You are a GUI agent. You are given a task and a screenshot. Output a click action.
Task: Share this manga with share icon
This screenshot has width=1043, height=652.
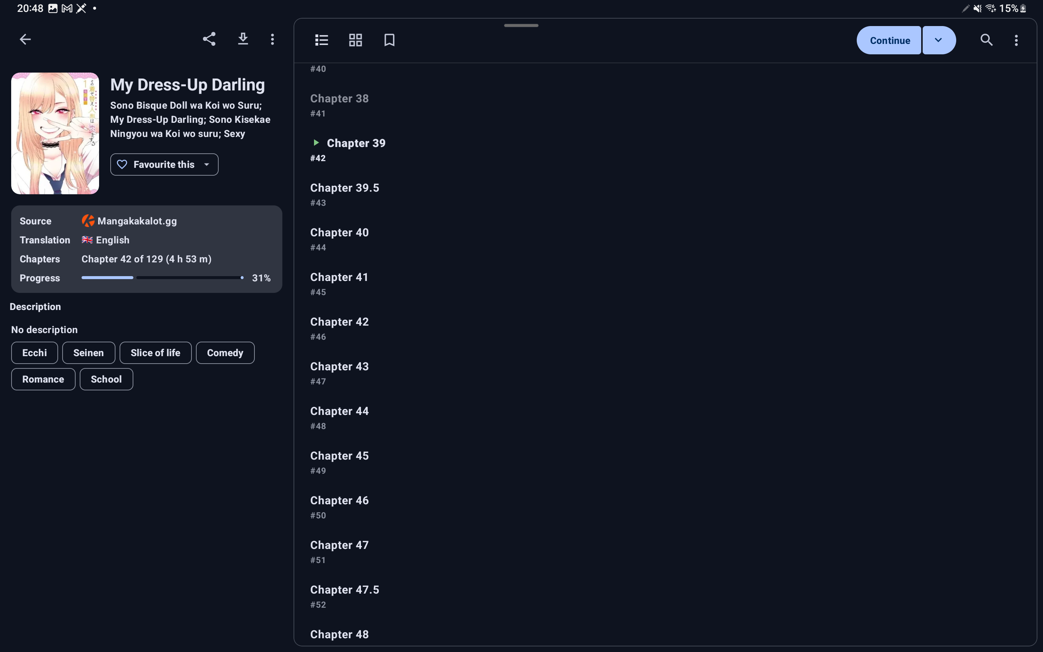[209, 39]
